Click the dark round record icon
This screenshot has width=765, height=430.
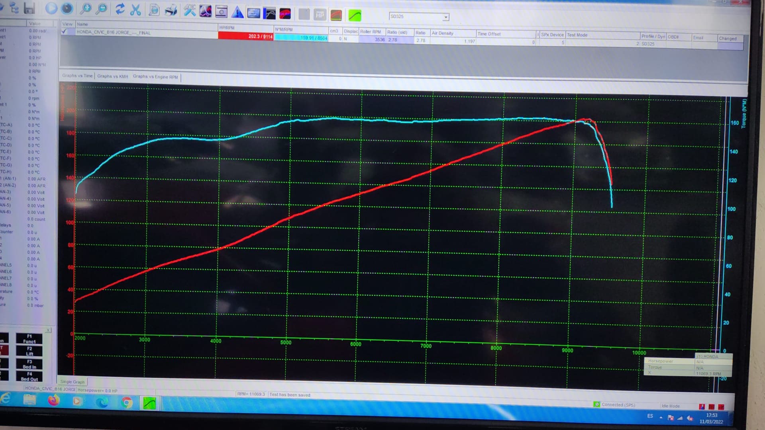pyautogui.click(x=67, y=8)
